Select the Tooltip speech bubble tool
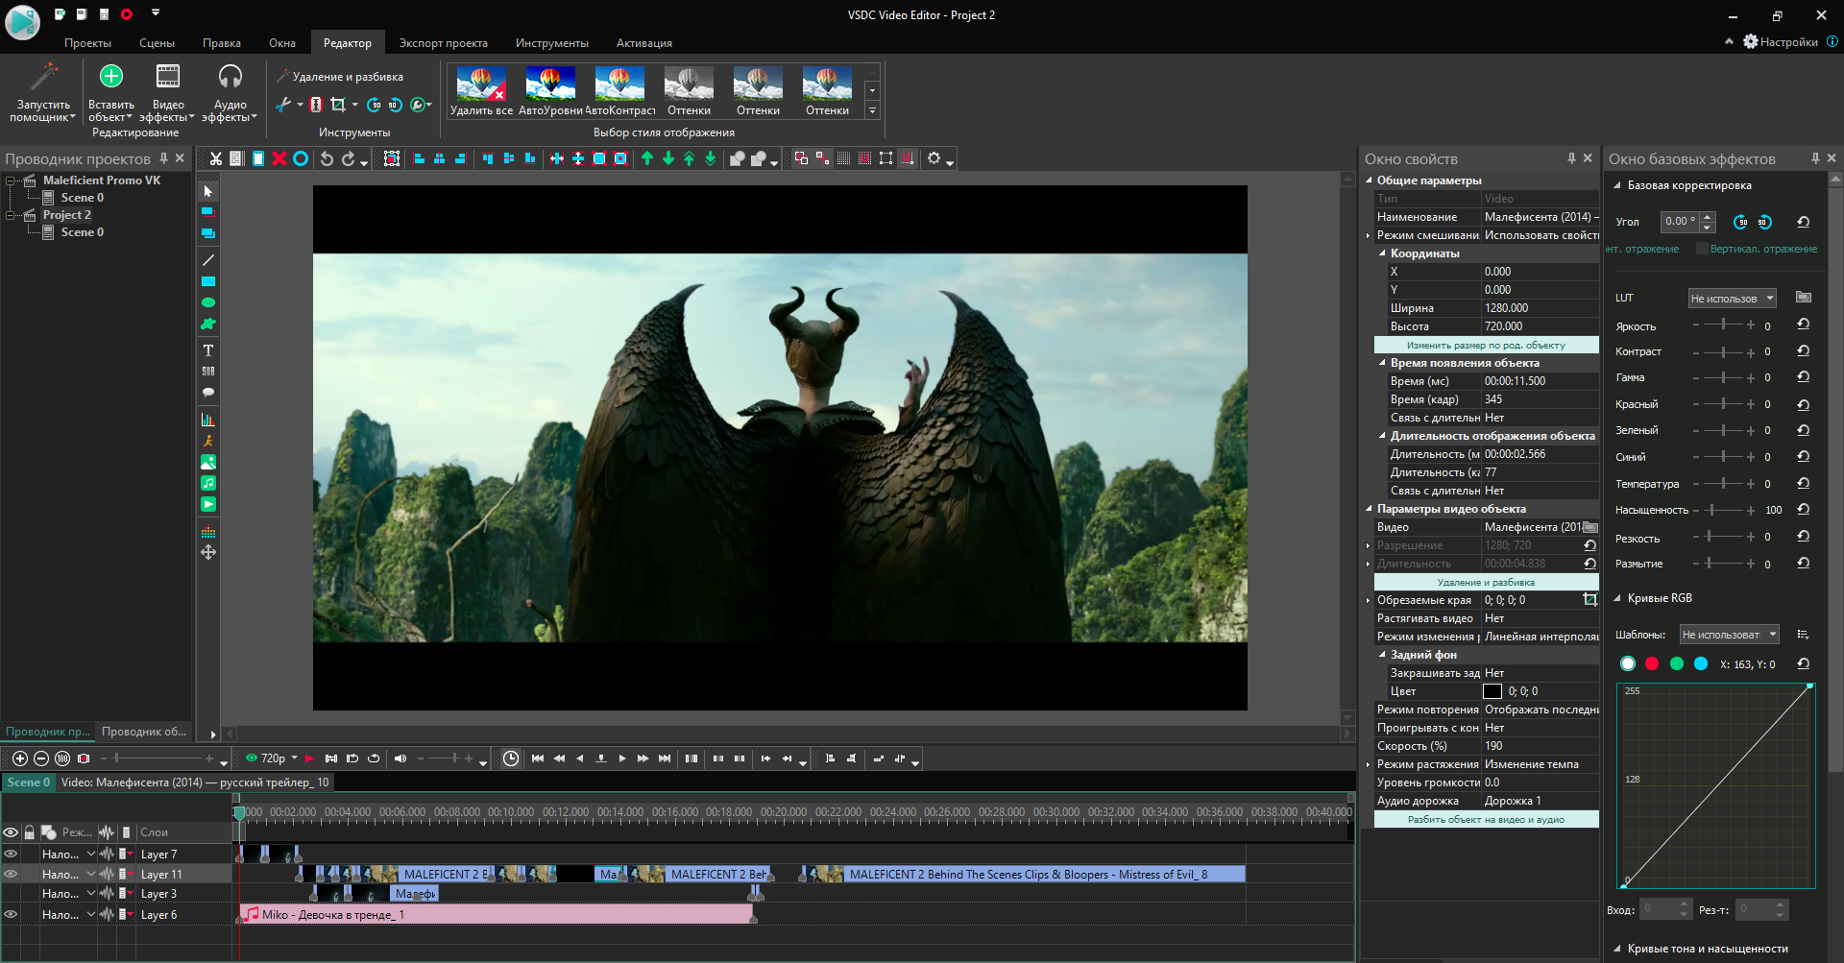Screen dimensions: 1844x963 (207, 393)
